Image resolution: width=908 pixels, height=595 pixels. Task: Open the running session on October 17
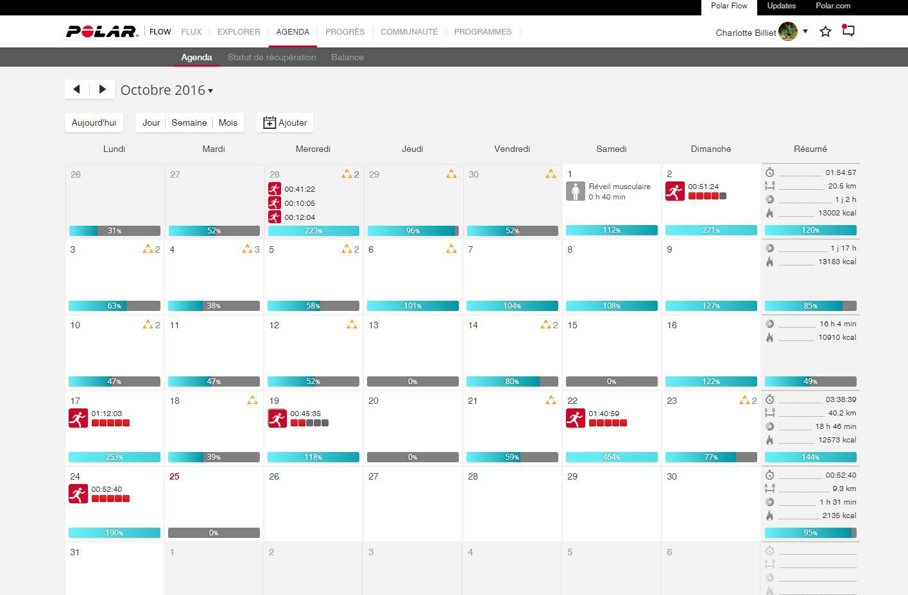[78, 418]
